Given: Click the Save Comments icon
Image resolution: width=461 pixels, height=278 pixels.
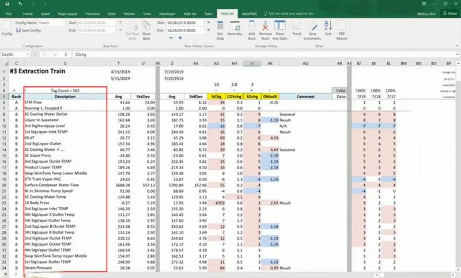Looking at the screenshot, I should [312, 31].
